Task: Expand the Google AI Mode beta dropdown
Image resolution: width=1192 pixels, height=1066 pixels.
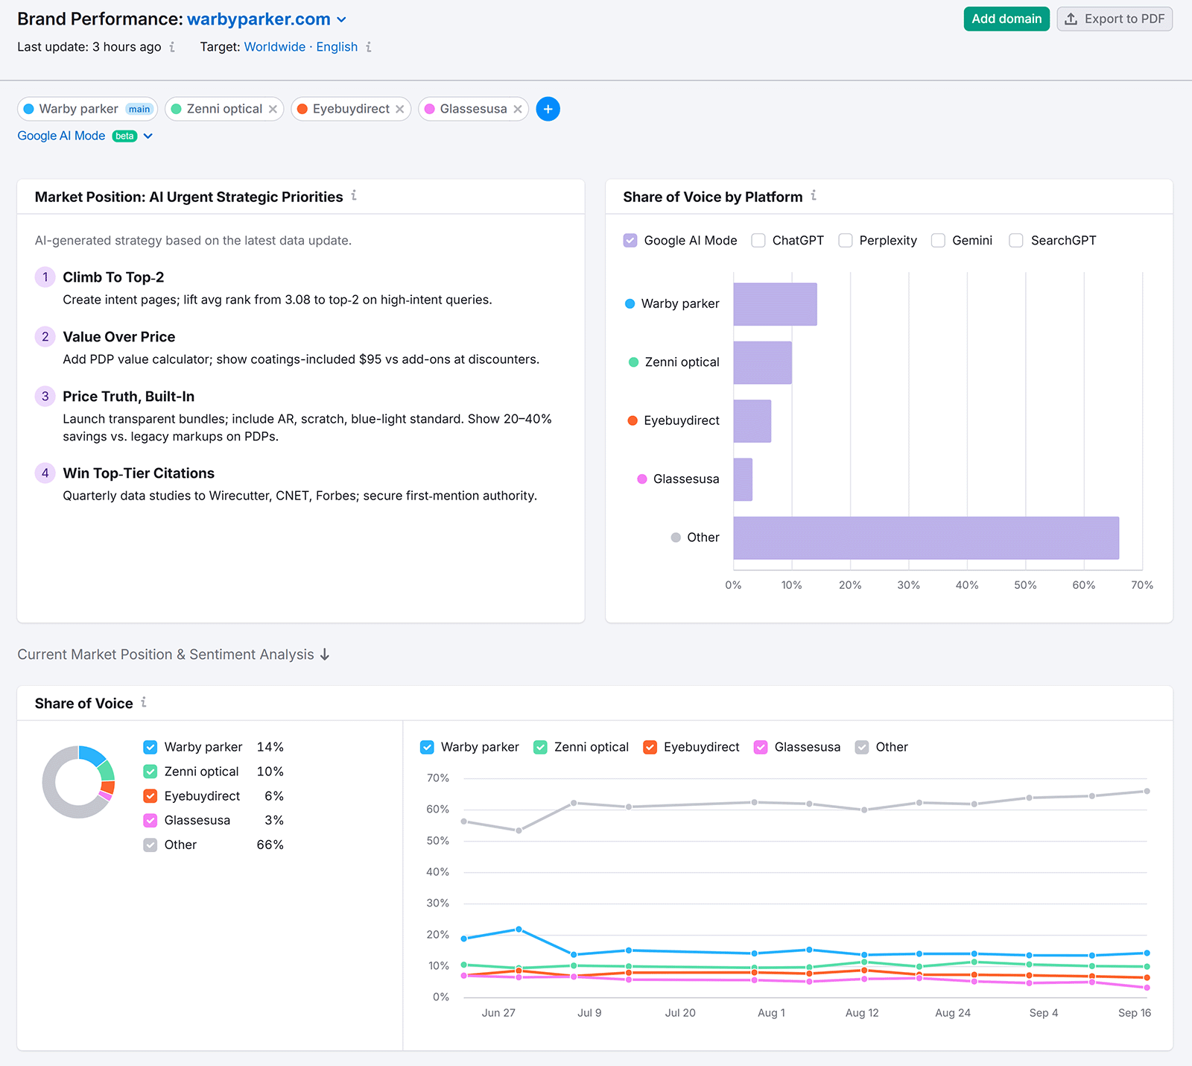Action: pos(148,136)
